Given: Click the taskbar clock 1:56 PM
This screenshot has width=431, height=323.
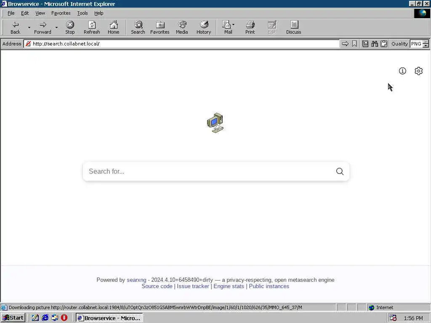Looking at the screenshot, I should click(413, 318).
